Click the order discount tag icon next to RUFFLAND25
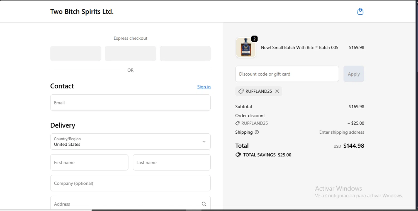The image size is (418, 211). coord(237,123)
